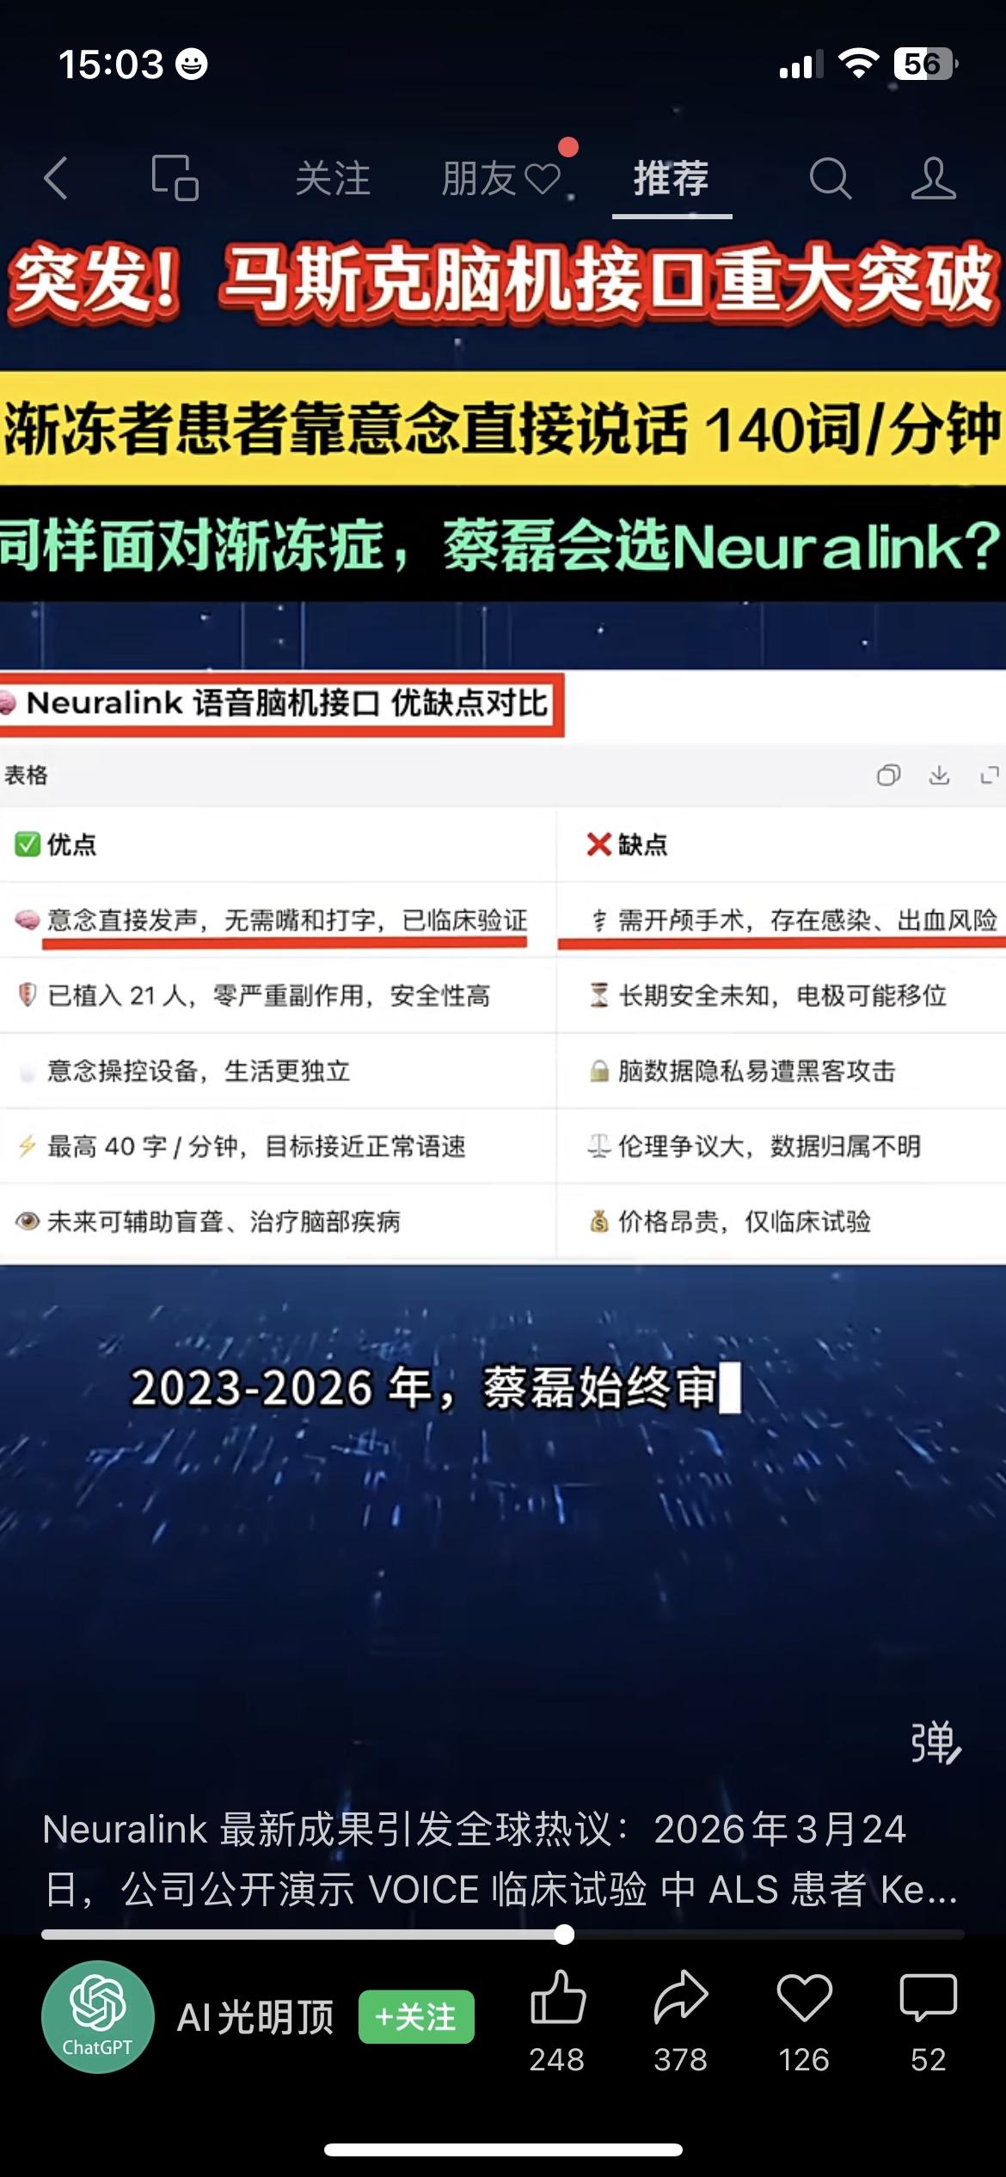The height and width of the screenshot is (2177, 1006).
Task: Tap the yellow 140词/分钟 banner
Action: (x=503, y=428)
